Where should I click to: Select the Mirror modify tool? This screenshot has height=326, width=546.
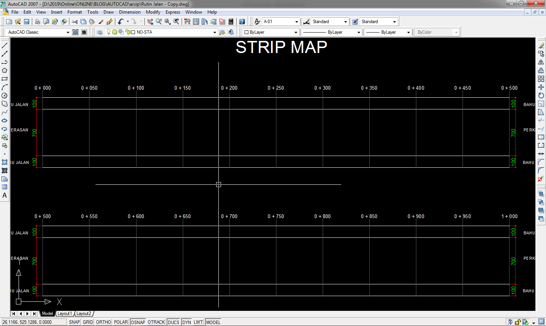click(x=541, y=62)
